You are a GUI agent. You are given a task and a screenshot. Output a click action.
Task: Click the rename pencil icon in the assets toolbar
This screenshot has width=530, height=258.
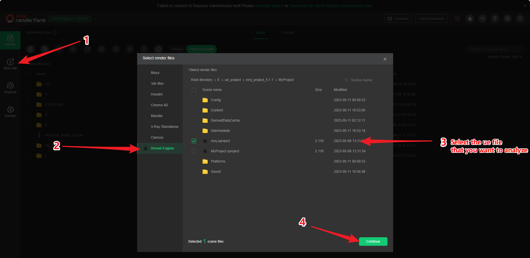tap(102, 49)
